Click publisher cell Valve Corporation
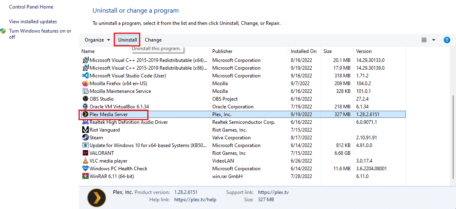This screenshot has height=209, width=456. pos(231,137)
